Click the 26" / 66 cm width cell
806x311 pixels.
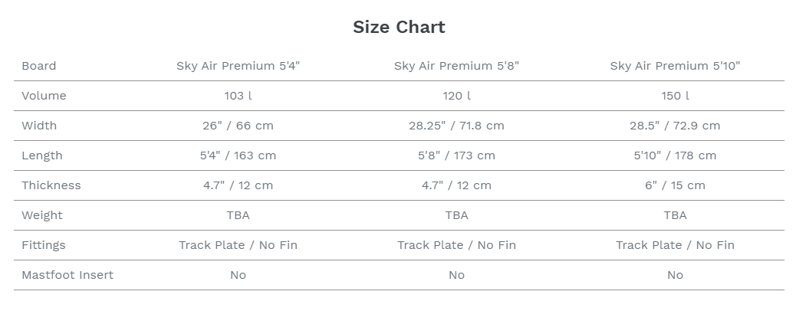238,126
